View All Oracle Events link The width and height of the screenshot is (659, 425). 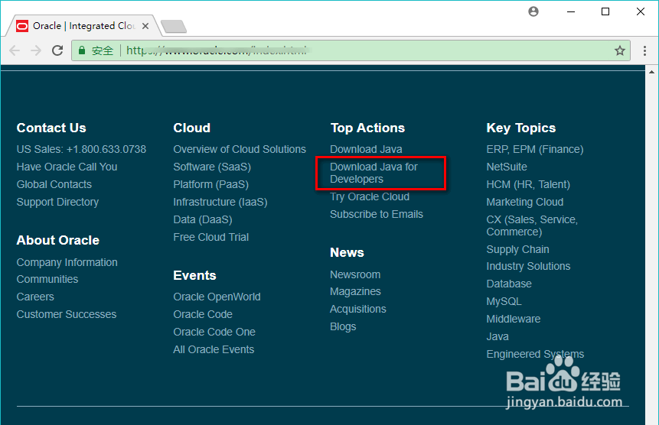[x=214, y=350]
